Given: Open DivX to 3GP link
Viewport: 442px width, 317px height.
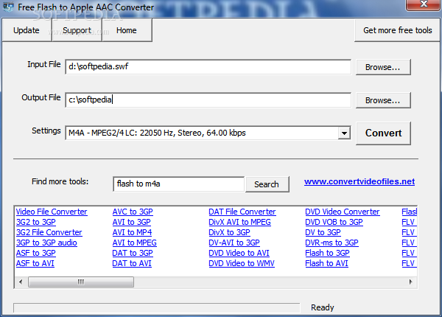Looking at the screenshot, I should coord(229,232).
